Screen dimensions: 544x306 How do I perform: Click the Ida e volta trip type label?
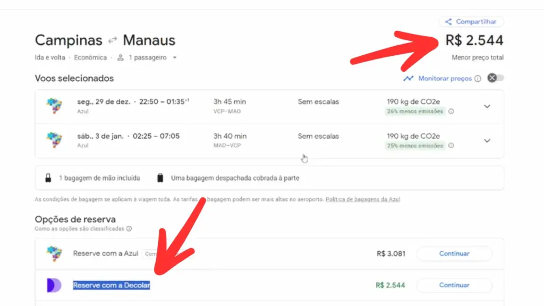[50, 57]
